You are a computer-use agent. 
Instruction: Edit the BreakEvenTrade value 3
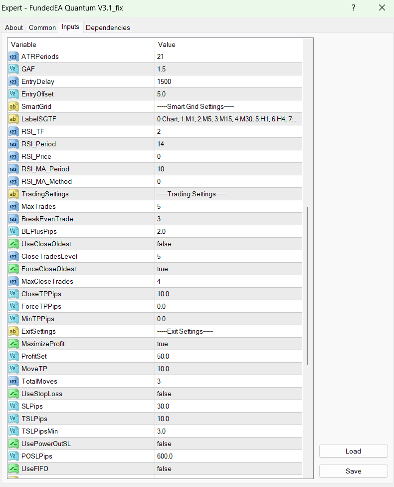pyautogui.click(x=228, y=219)
